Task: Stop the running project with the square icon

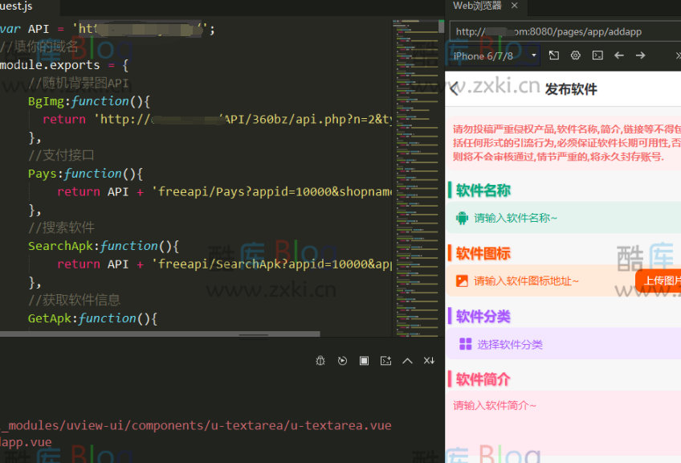Action: coord(364,360)
